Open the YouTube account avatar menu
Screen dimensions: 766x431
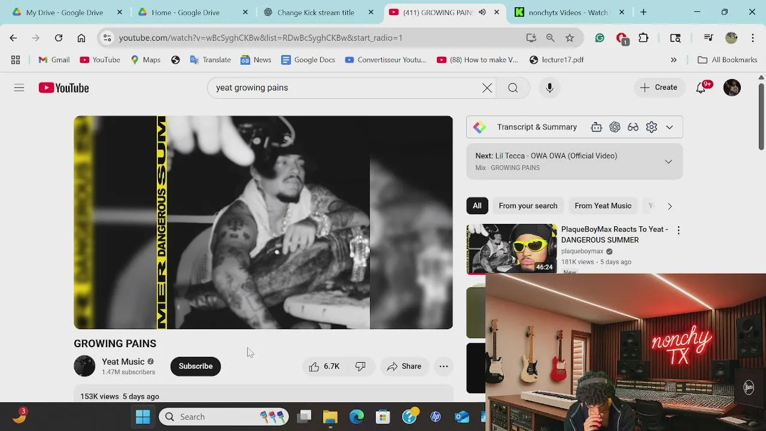732,87
